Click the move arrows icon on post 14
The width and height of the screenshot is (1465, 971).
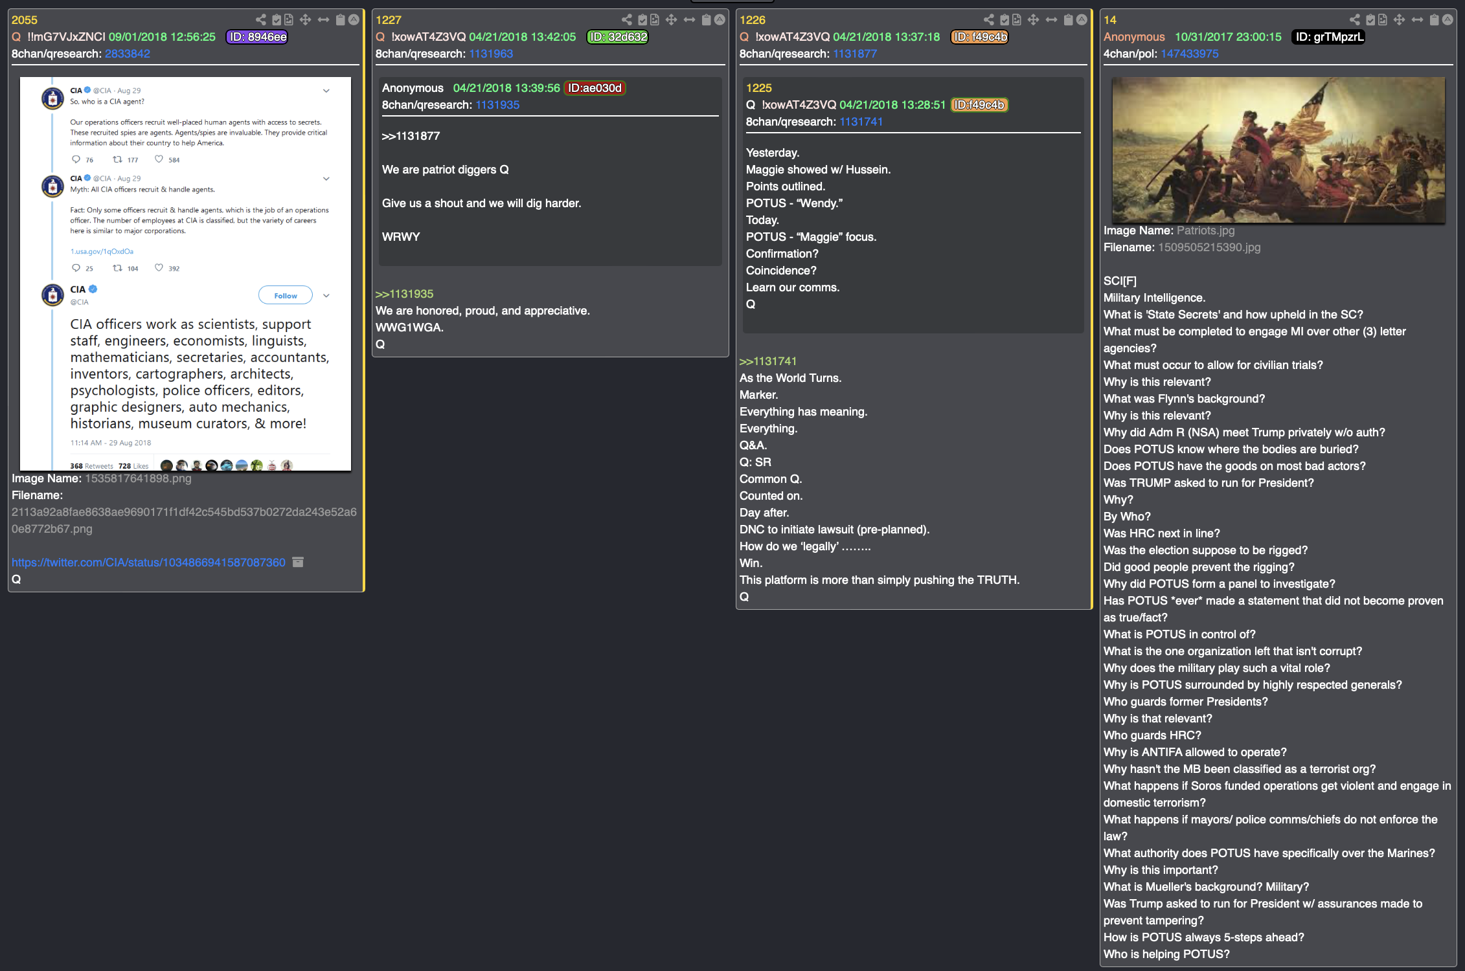(x=1400, y=20)
